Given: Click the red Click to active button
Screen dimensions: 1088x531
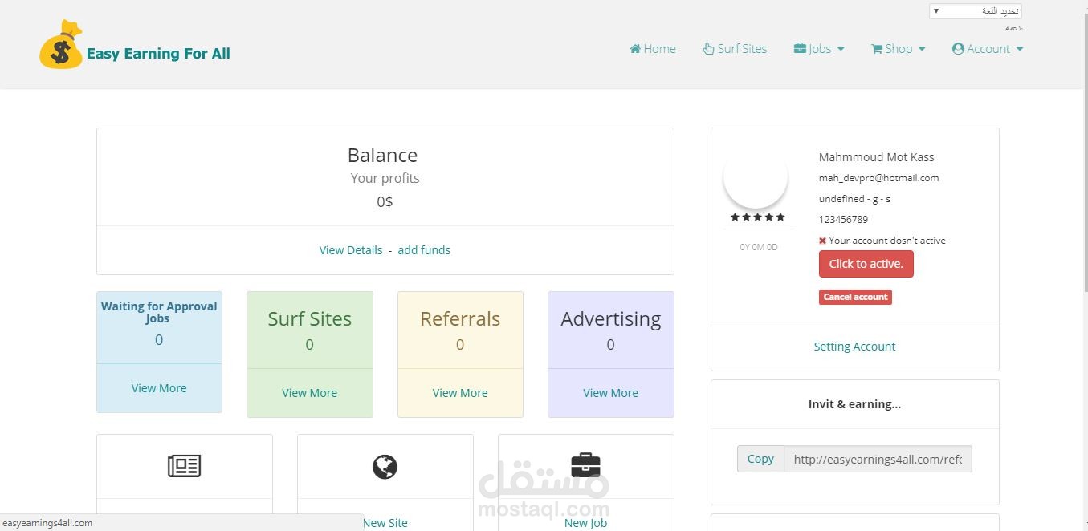Looking at the screenshot, I should [866, 264].
